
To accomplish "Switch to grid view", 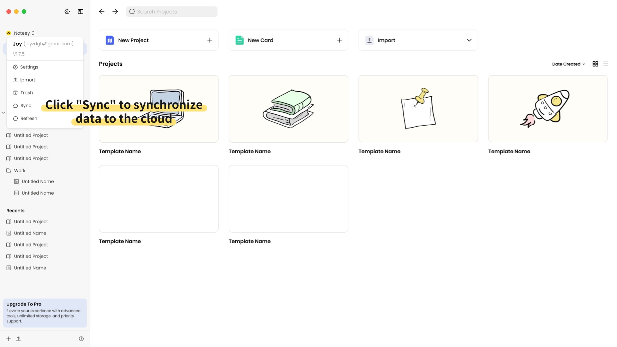I will pos(595,64).
